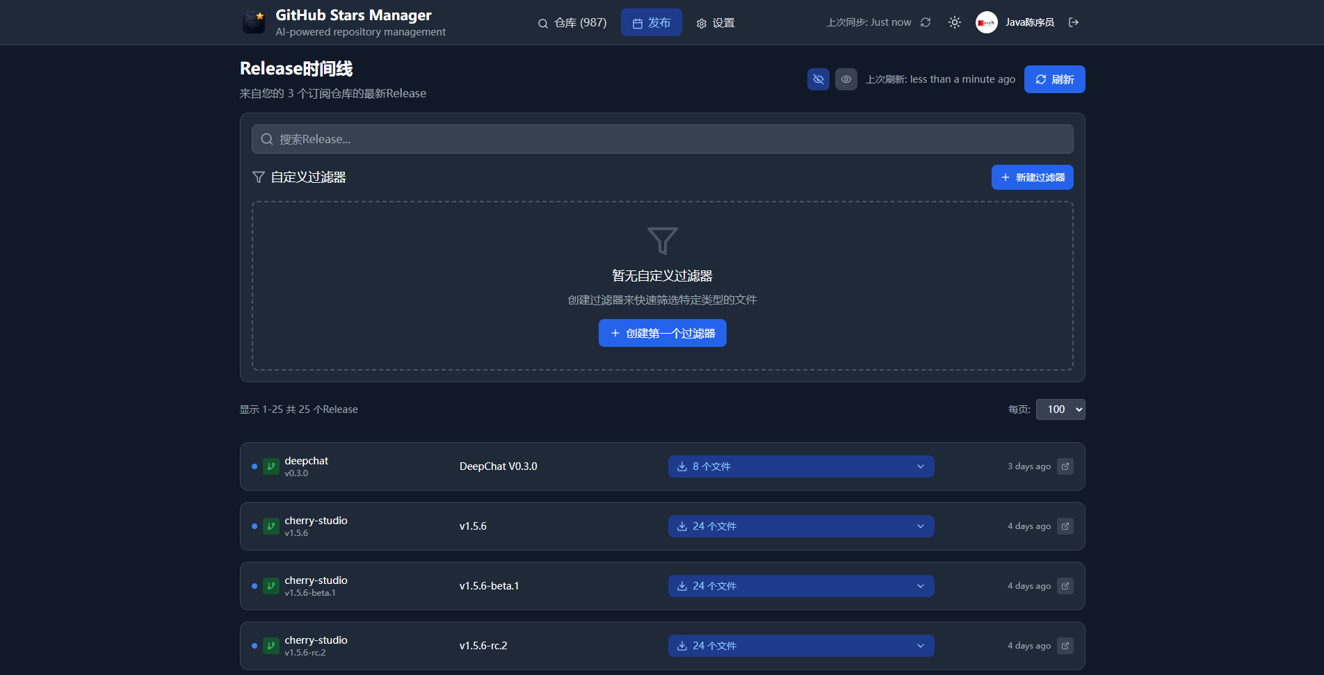
Task: Click the green branch icon for deepchat
Action: 271,466
